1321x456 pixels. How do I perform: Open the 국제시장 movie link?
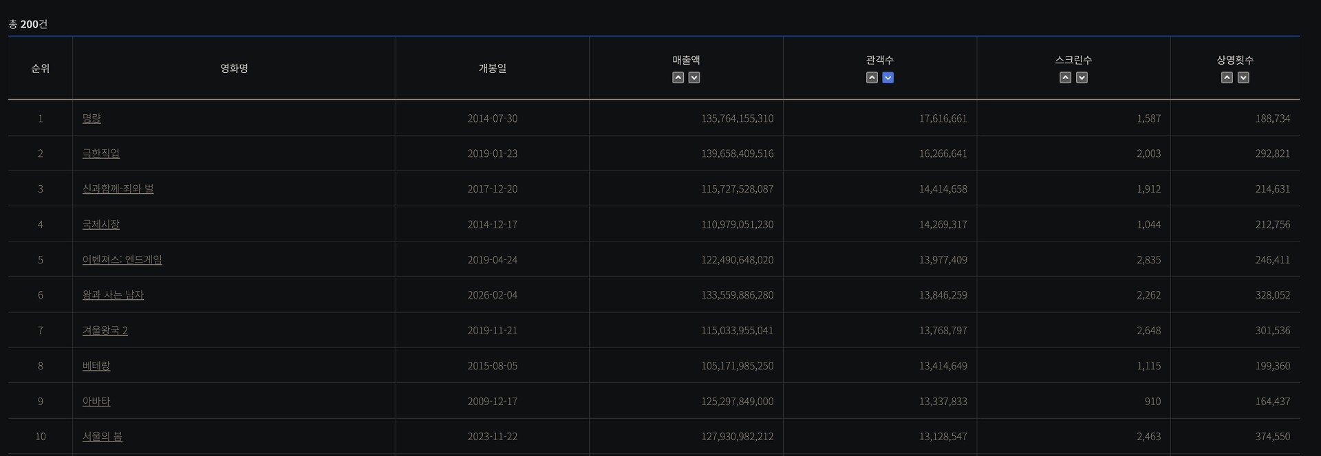pos(100,224)
